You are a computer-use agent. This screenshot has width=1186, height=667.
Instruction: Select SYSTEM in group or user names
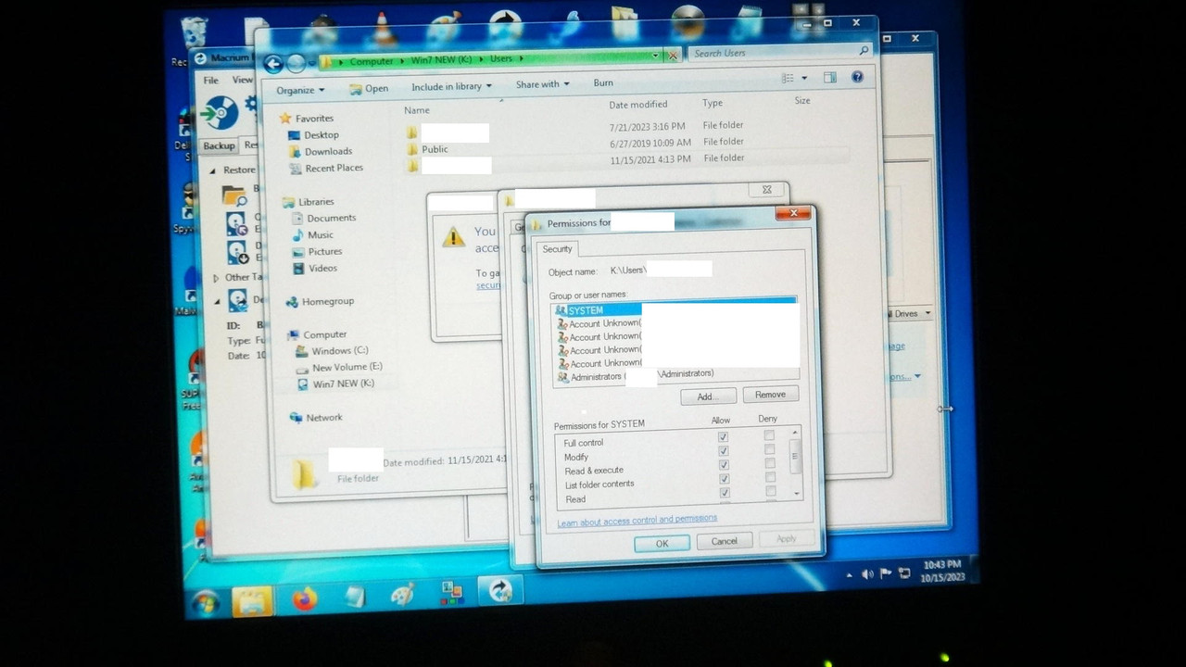click(x=675, y=310)
